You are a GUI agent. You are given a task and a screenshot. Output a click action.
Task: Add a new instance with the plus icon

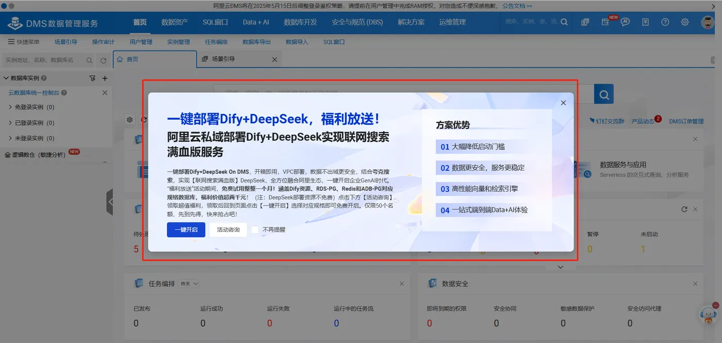click(x=105, y=78)
